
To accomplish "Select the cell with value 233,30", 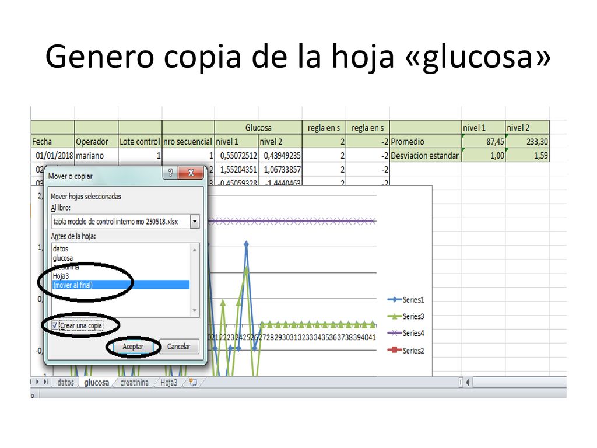I will [x=527, y=141].
